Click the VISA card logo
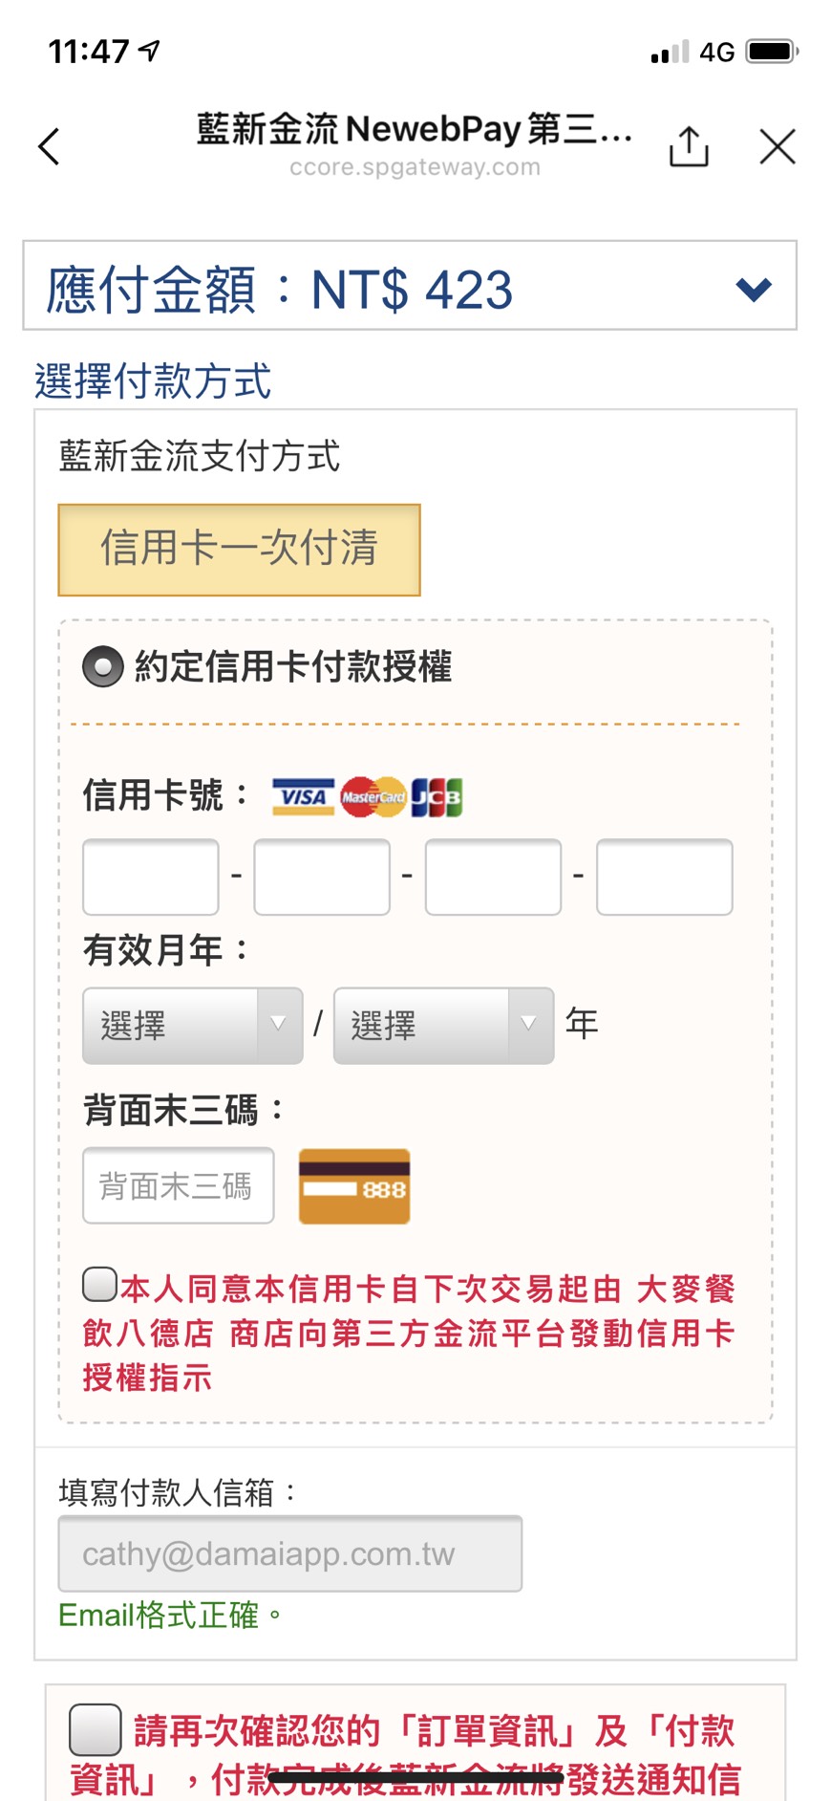The height and width of the screenshot is (1801, 831). click(303, 796)
